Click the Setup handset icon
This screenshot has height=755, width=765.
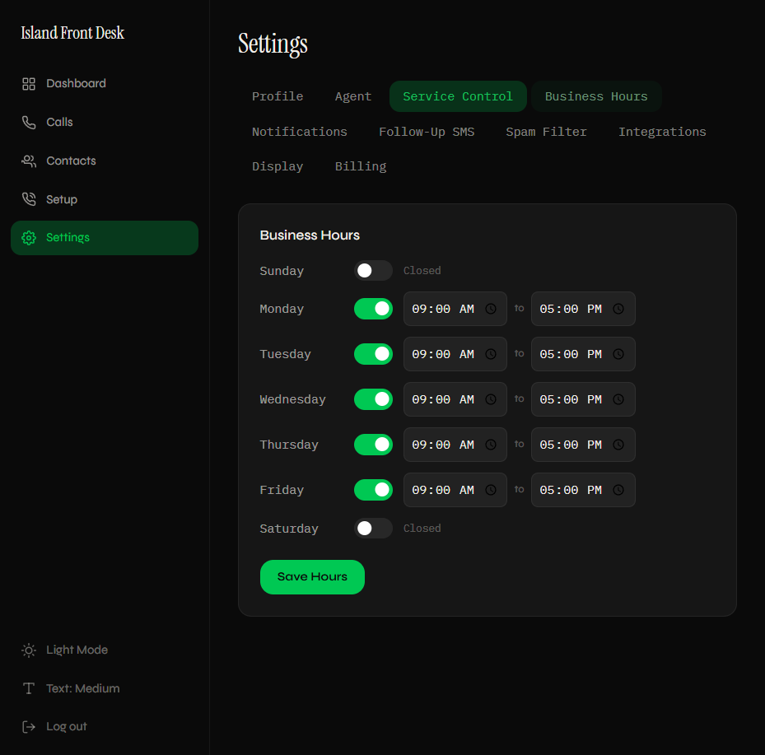point(29,198)
